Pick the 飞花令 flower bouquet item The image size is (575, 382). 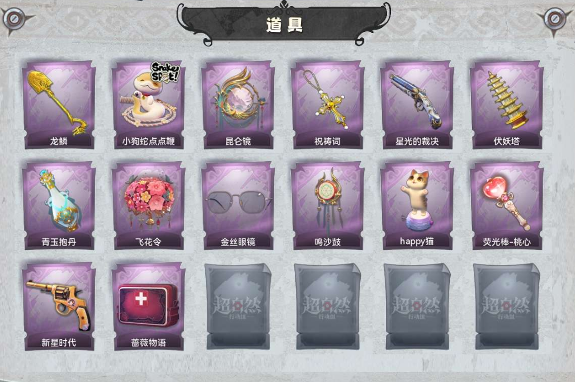click(x=149, y=206)
